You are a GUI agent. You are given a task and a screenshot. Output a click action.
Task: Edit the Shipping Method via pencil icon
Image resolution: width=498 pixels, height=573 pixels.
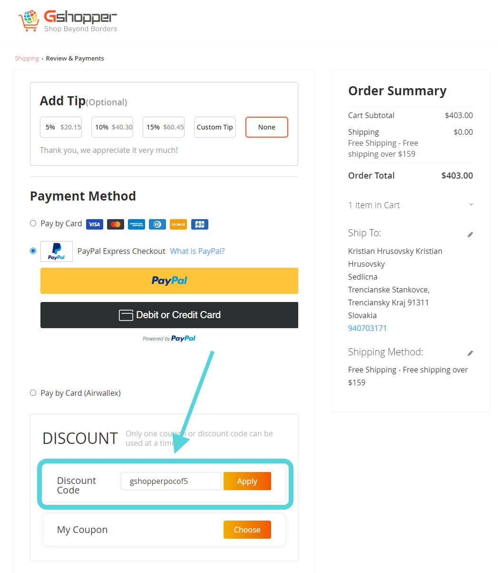click(x=470, y=353)
